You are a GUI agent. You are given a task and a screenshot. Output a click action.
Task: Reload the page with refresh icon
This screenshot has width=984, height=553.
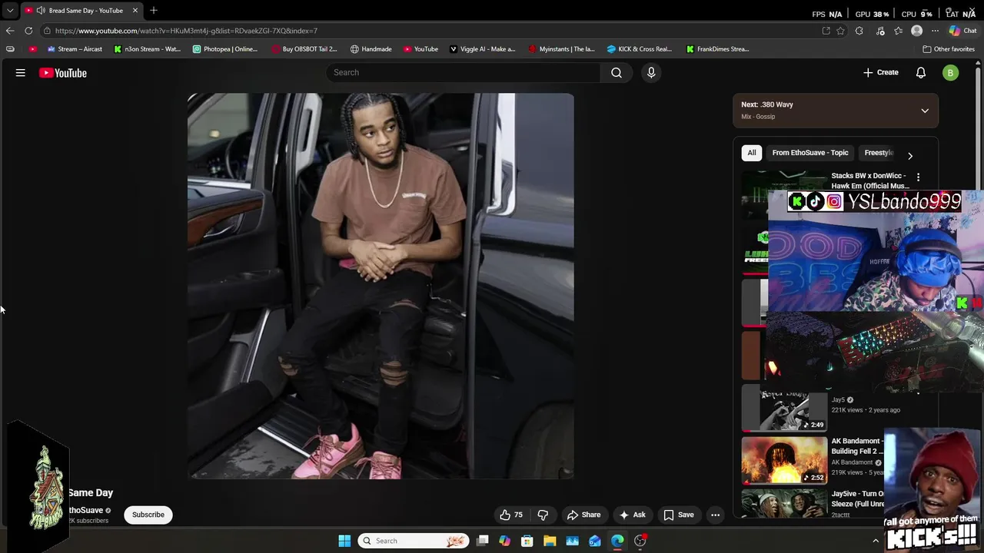pyautogui.click(x=28, y=31)
